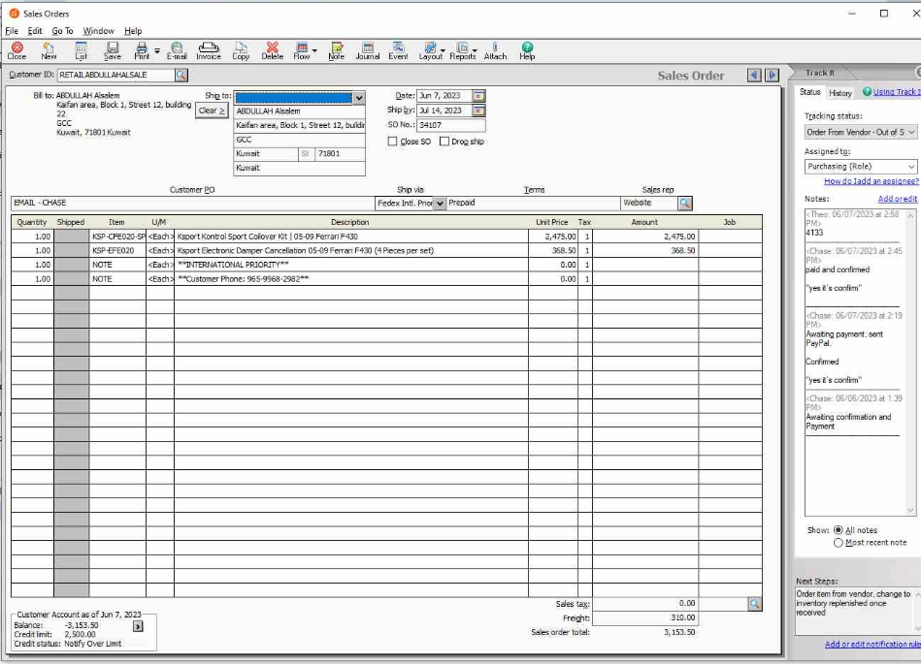Open the Tracking status dropdown

[860, 132]
